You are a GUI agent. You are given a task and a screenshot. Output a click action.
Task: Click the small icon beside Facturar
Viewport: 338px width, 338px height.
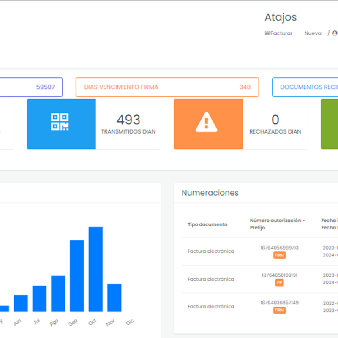pyautogui.click(x=267, y=33)
